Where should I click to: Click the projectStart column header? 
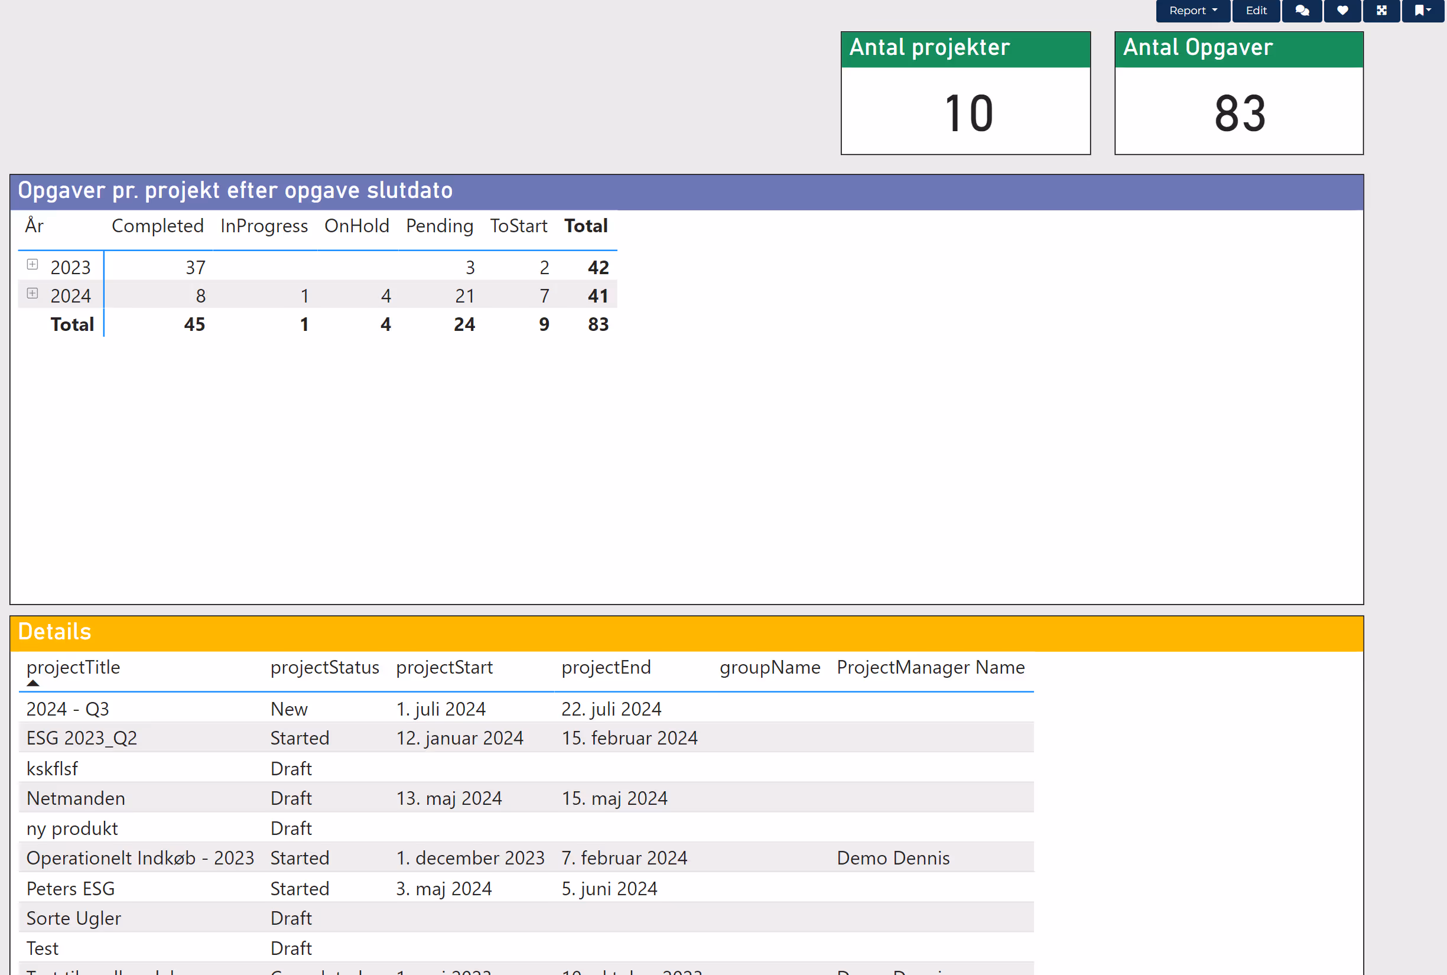coord(444,667)
